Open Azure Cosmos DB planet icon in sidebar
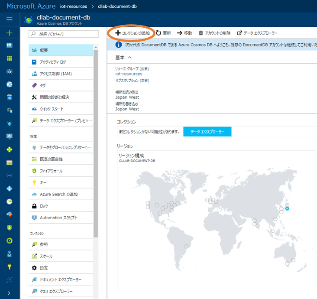The width and height of the screenshot is (317, 299). click(9, 123)
